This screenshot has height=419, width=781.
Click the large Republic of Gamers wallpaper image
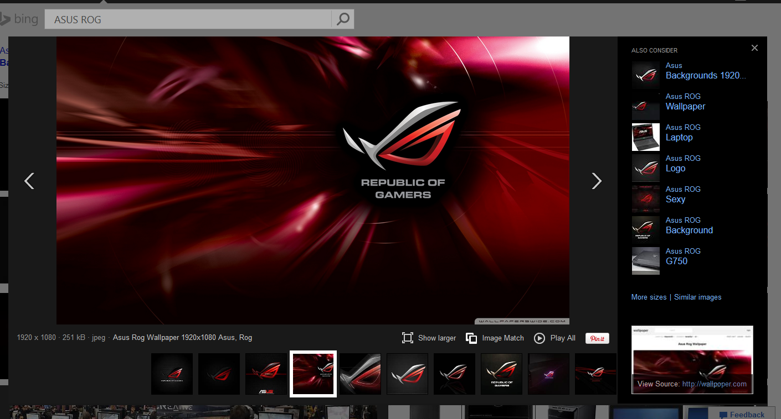coord(313,180)
